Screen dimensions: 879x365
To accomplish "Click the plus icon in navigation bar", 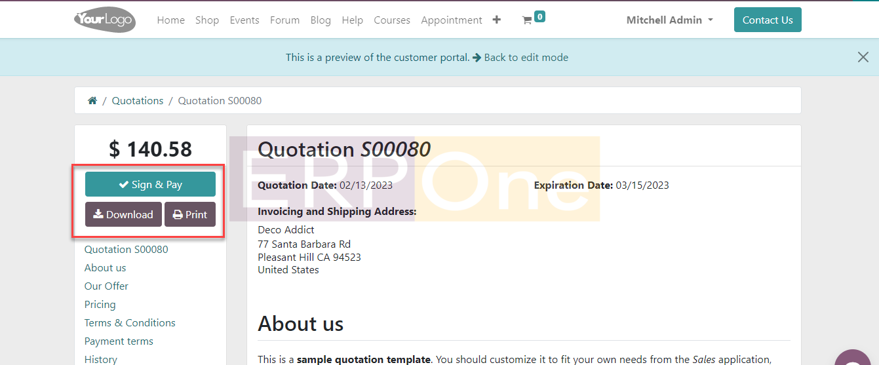I will click(x=497, y=20).
